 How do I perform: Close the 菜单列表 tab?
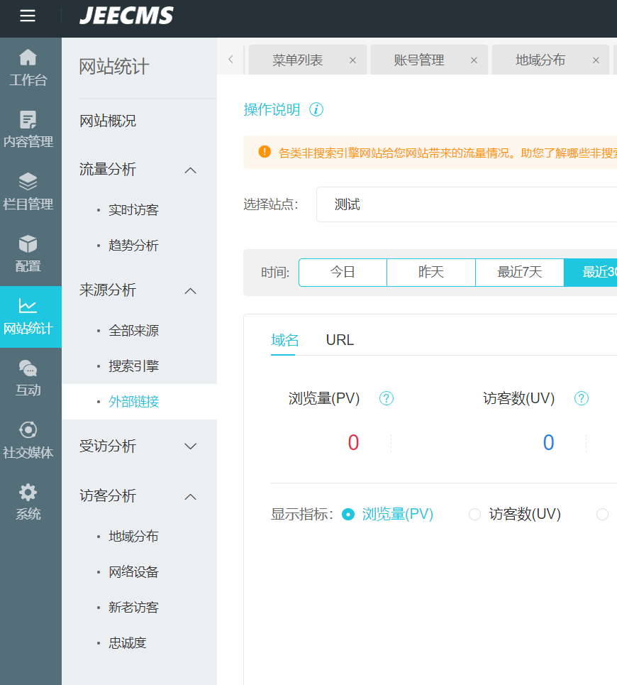point(352,60)
